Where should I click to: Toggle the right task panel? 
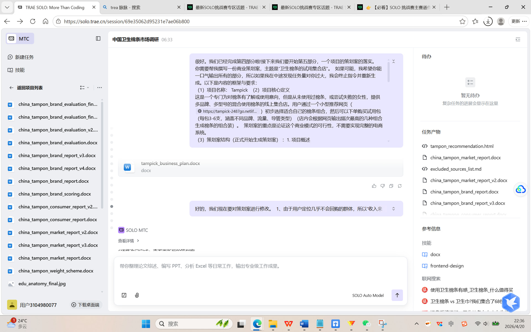click(x=518, y=40)
